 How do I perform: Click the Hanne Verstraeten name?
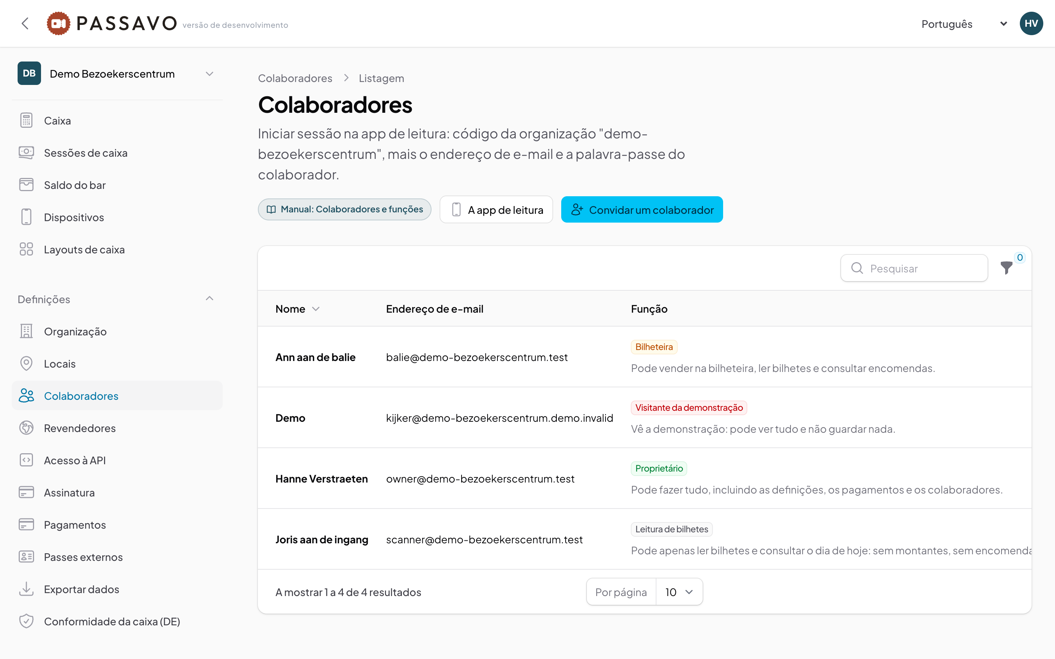coord(321,479)
